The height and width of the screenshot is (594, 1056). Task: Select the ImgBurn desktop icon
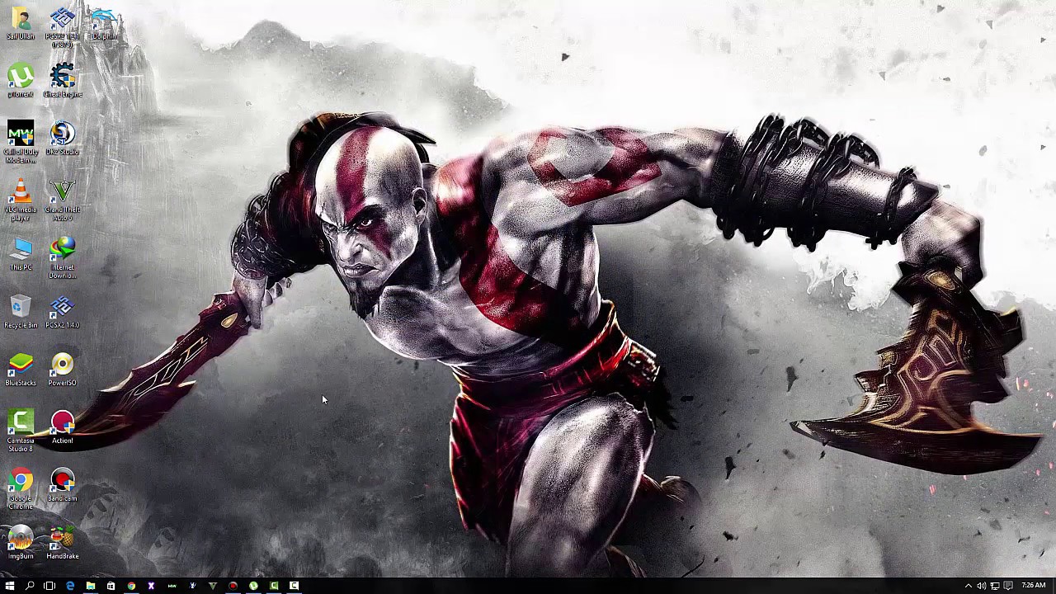21,540
